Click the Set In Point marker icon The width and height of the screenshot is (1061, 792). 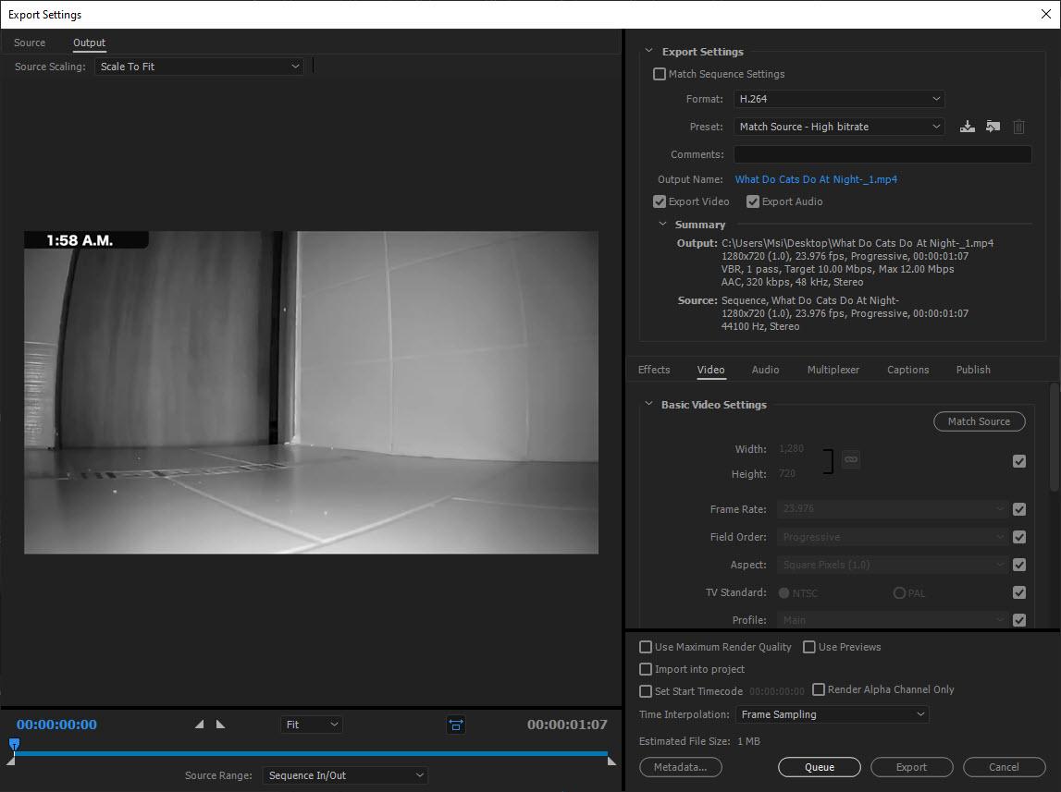click(199, 725)
